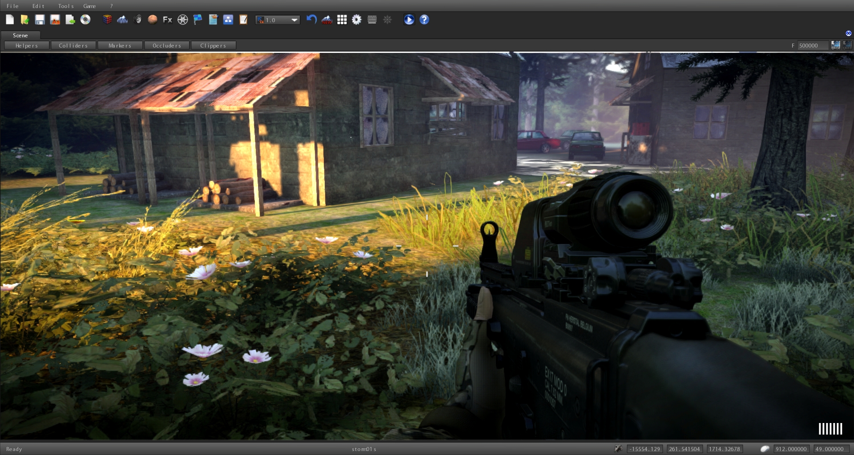Click the storm01s status text
The height and width of the screenshot is (455, 854).
[364, 449]
